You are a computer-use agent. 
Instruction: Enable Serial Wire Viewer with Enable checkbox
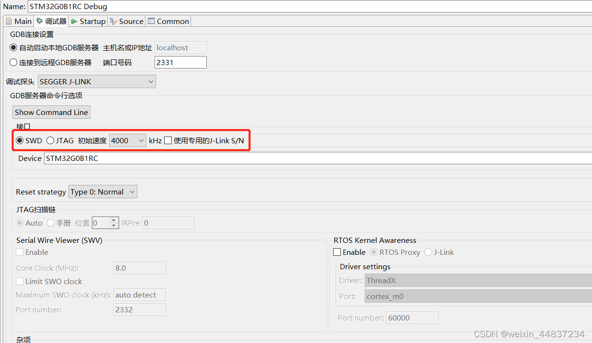coord(20,252)
